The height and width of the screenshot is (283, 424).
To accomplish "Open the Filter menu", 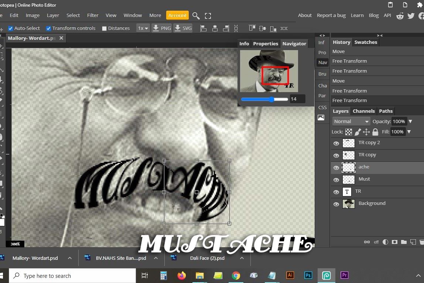I will point(93,15).
